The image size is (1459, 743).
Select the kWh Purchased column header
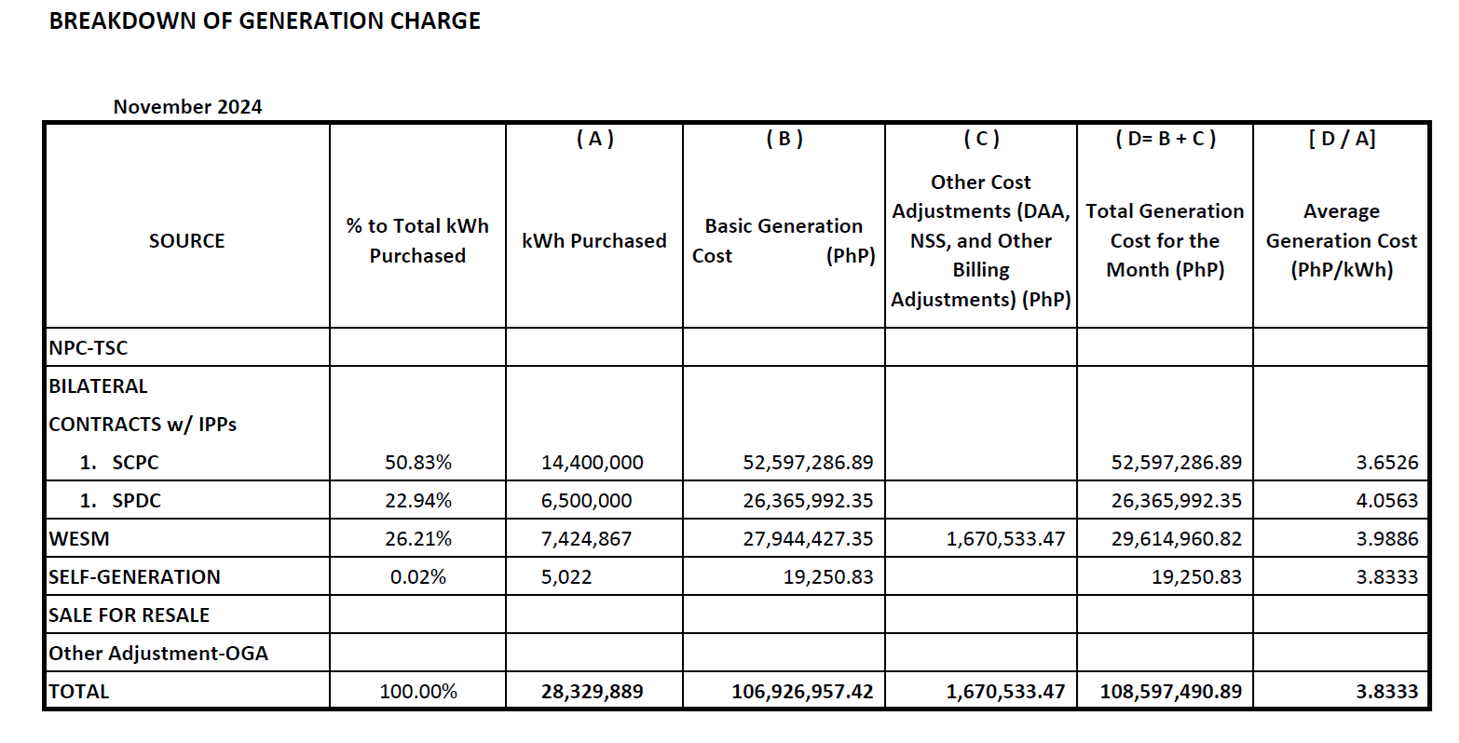[593, 240]
